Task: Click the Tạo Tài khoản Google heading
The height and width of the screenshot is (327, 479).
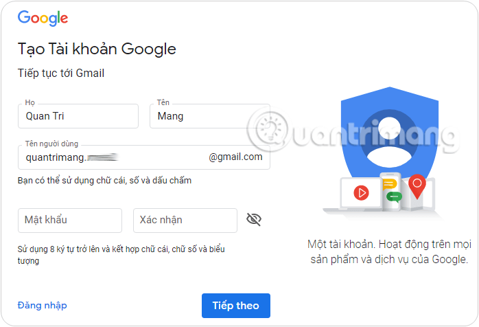Action: click(97, 49)
